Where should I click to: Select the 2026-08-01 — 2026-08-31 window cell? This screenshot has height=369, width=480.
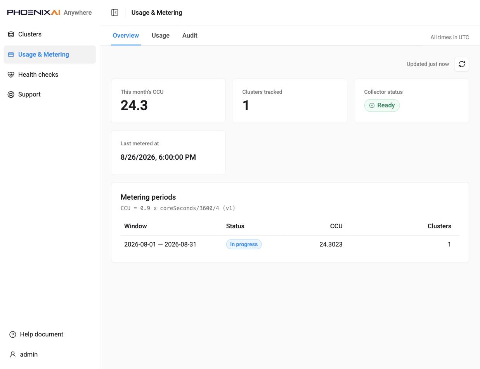point(160,245)
